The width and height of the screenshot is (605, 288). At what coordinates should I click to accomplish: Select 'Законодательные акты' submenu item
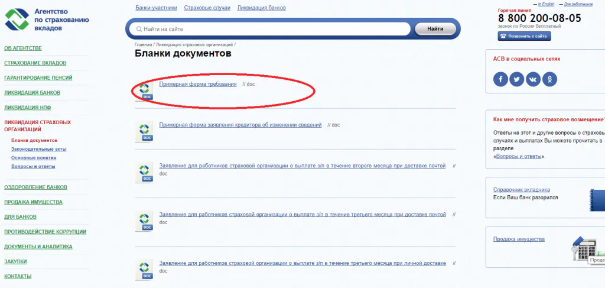38,149
